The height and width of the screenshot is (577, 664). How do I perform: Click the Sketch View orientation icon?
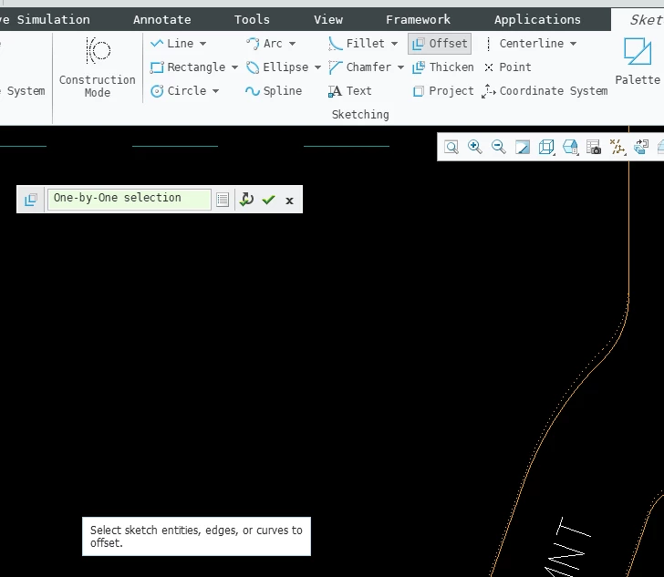coord(641,147)
